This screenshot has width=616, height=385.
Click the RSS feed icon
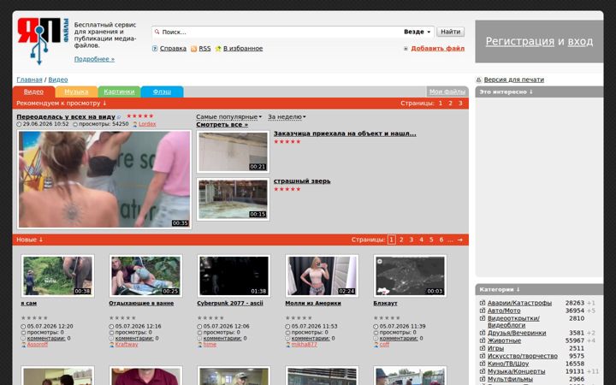pyautogui.click(x=193, y=49)
